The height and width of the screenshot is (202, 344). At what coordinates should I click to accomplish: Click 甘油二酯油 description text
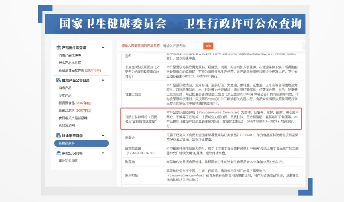tap(232, 94)
